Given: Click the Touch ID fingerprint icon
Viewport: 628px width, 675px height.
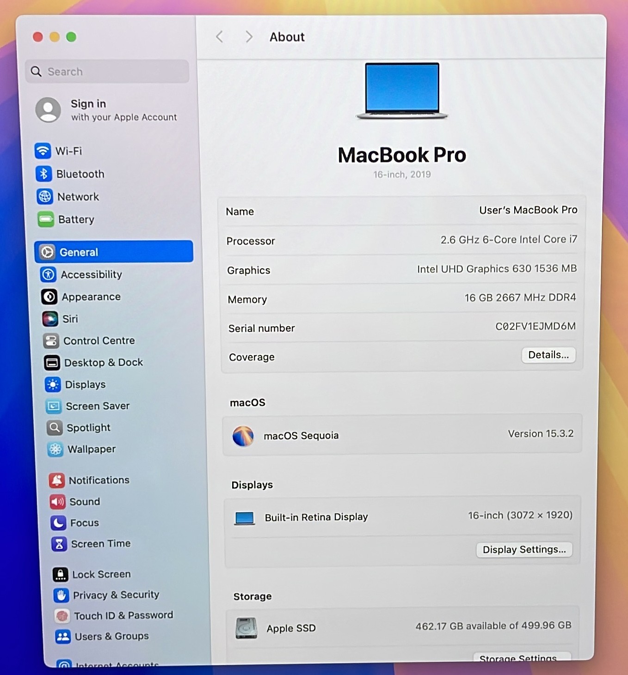Looking at the screenshot, I should pos(62,616).
